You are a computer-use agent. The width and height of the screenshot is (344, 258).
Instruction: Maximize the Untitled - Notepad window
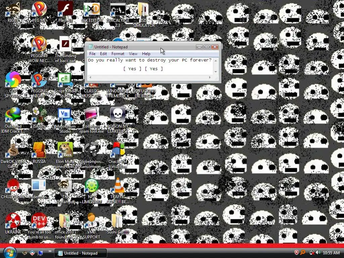pos(207,47)
